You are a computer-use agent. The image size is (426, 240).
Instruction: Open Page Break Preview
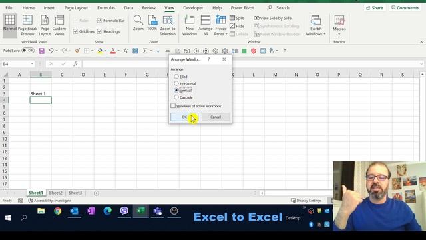click(27, 25)
